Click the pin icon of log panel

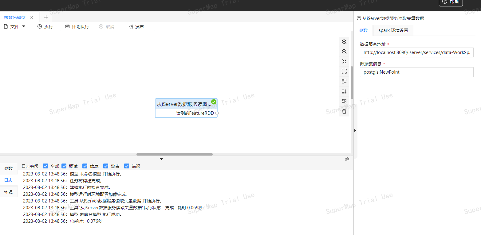pyautogui.click(x=347, y=159)
